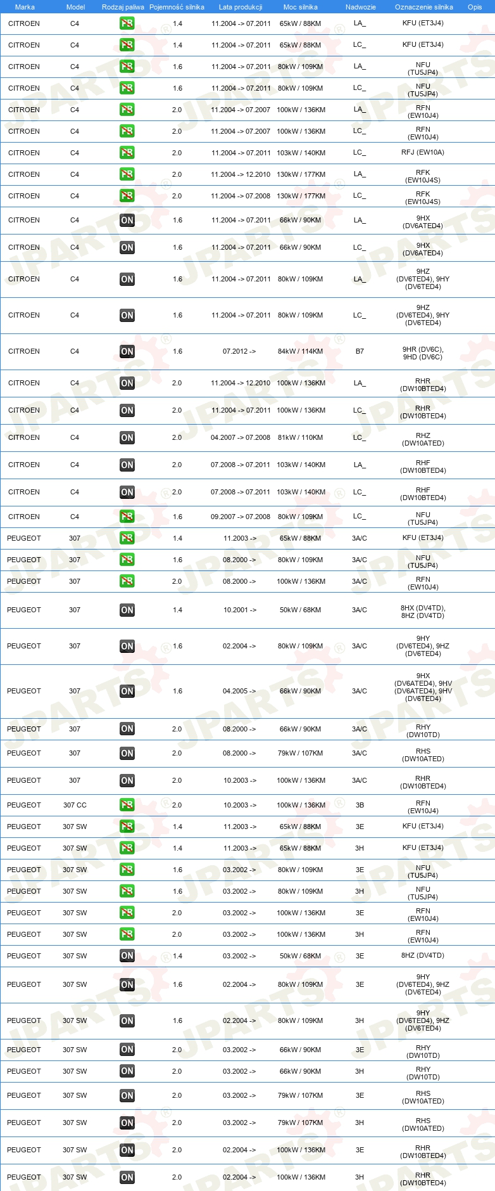Select the 81kW / 110KM power cell
Image resolution: width=495 pixels, height=1191 pixels.
click(300, 438)
